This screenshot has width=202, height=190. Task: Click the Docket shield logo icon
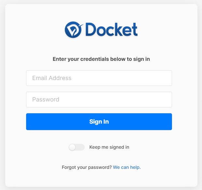(73, 30)
